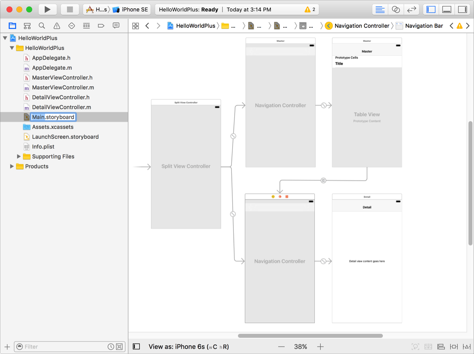Expand the Supporting Files group

pyautogui.click(x=19, y=157)
